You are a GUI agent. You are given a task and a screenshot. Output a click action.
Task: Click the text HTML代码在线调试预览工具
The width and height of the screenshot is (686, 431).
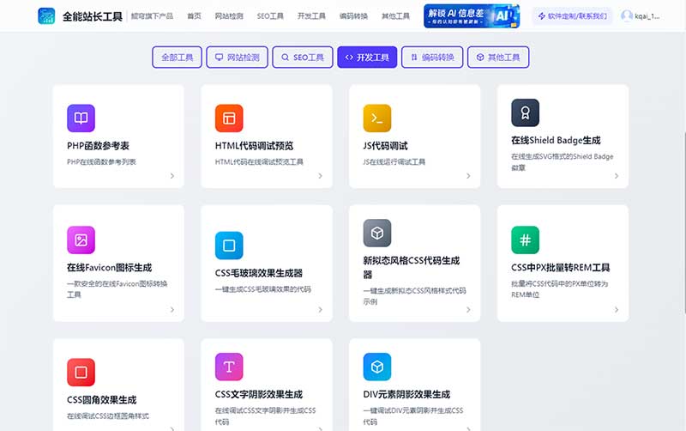[x=259, y=162]
